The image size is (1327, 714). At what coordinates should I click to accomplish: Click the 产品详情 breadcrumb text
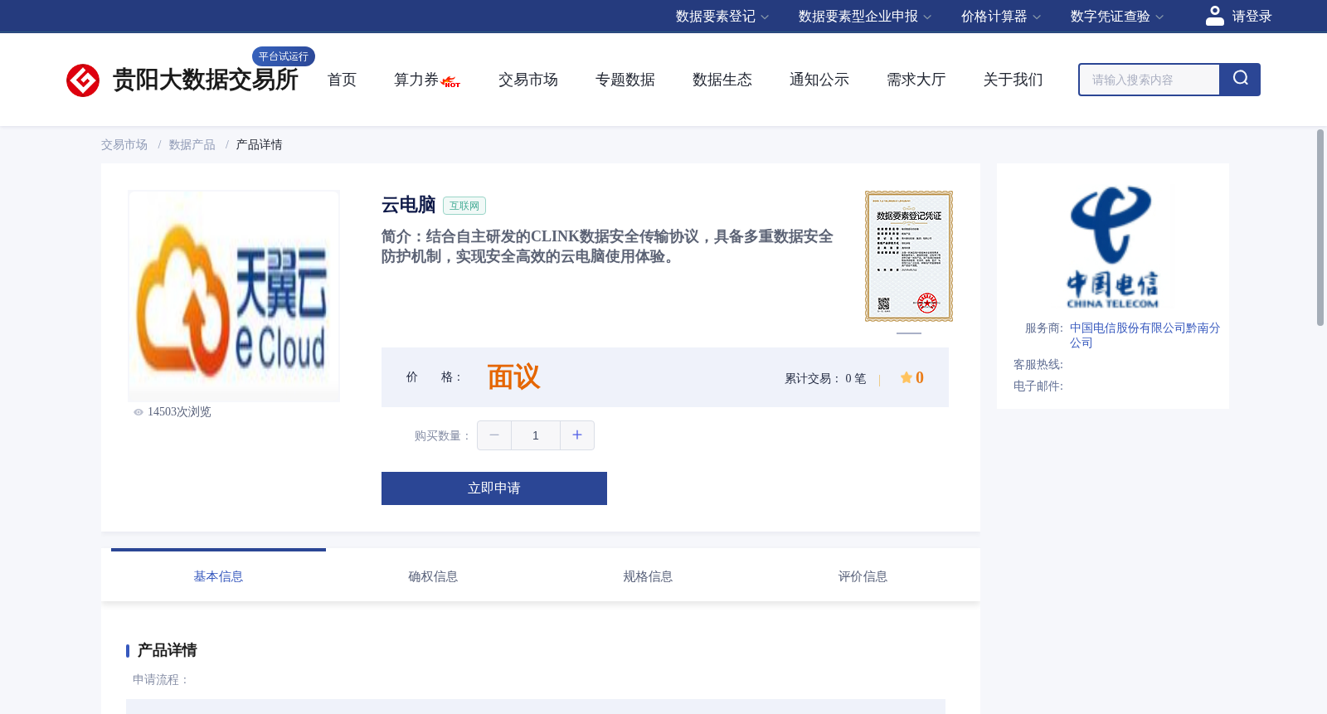tap(260, 145)
